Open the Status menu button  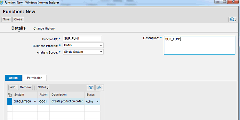[43, 87]
